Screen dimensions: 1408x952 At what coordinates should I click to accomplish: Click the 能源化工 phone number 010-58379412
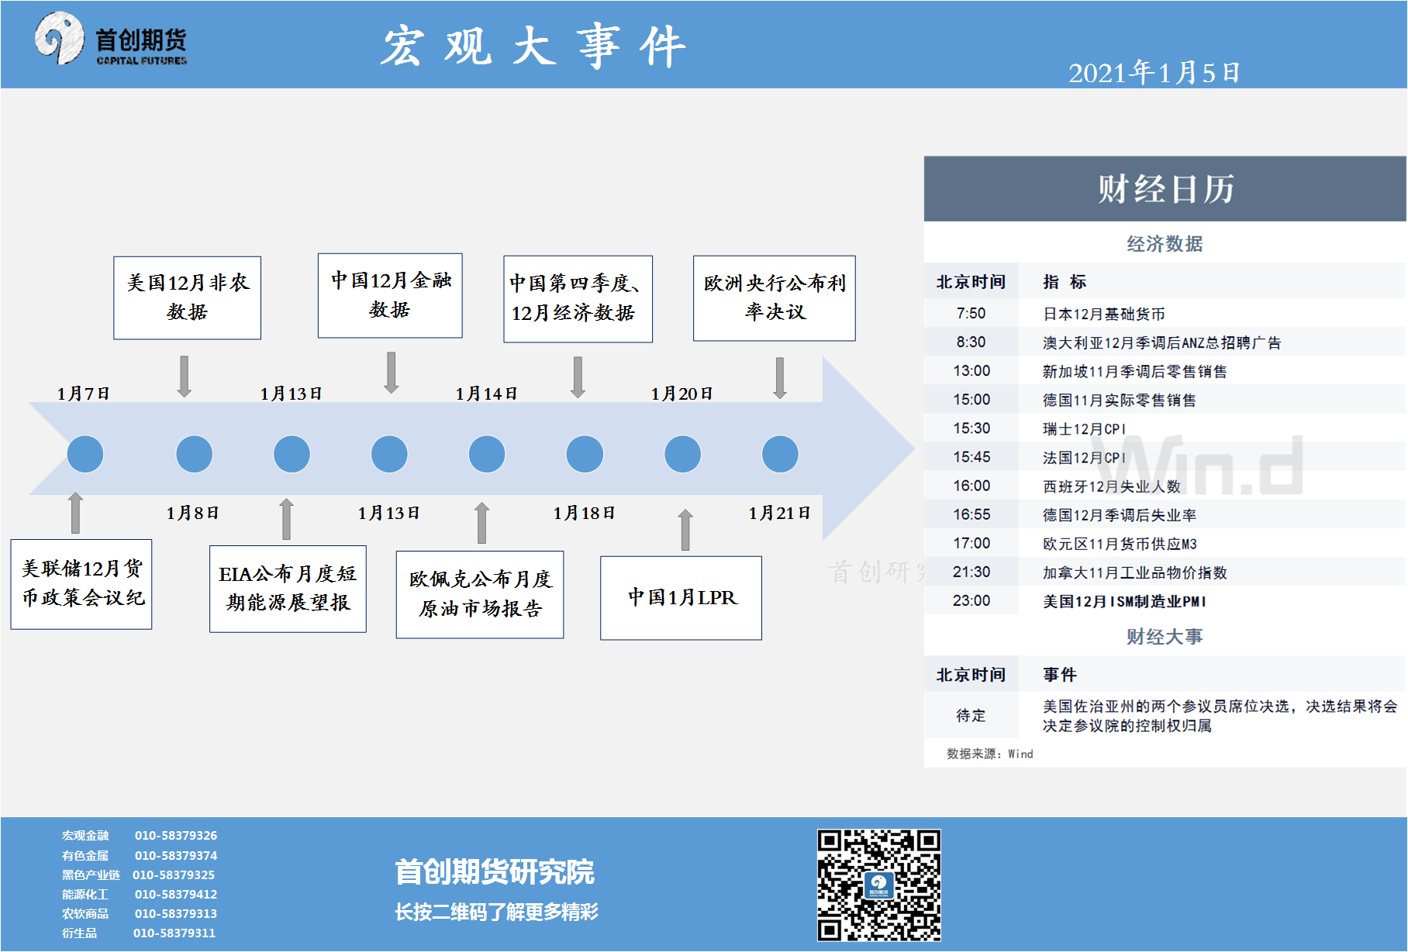tap(175, 895)
